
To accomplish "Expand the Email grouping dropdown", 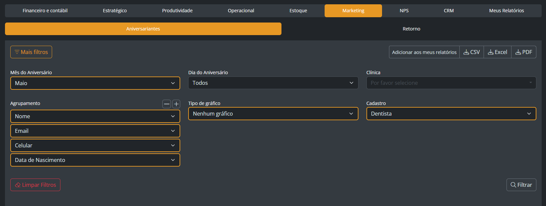I will 95,131.
